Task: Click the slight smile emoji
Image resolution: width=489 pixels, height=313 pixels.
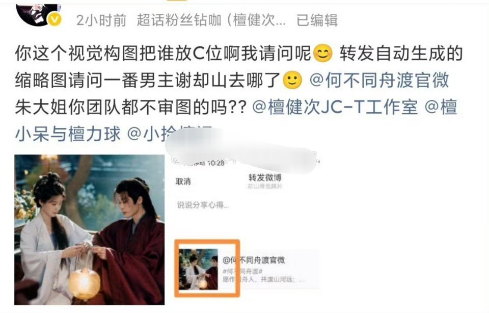Action: tap(292, 80)
